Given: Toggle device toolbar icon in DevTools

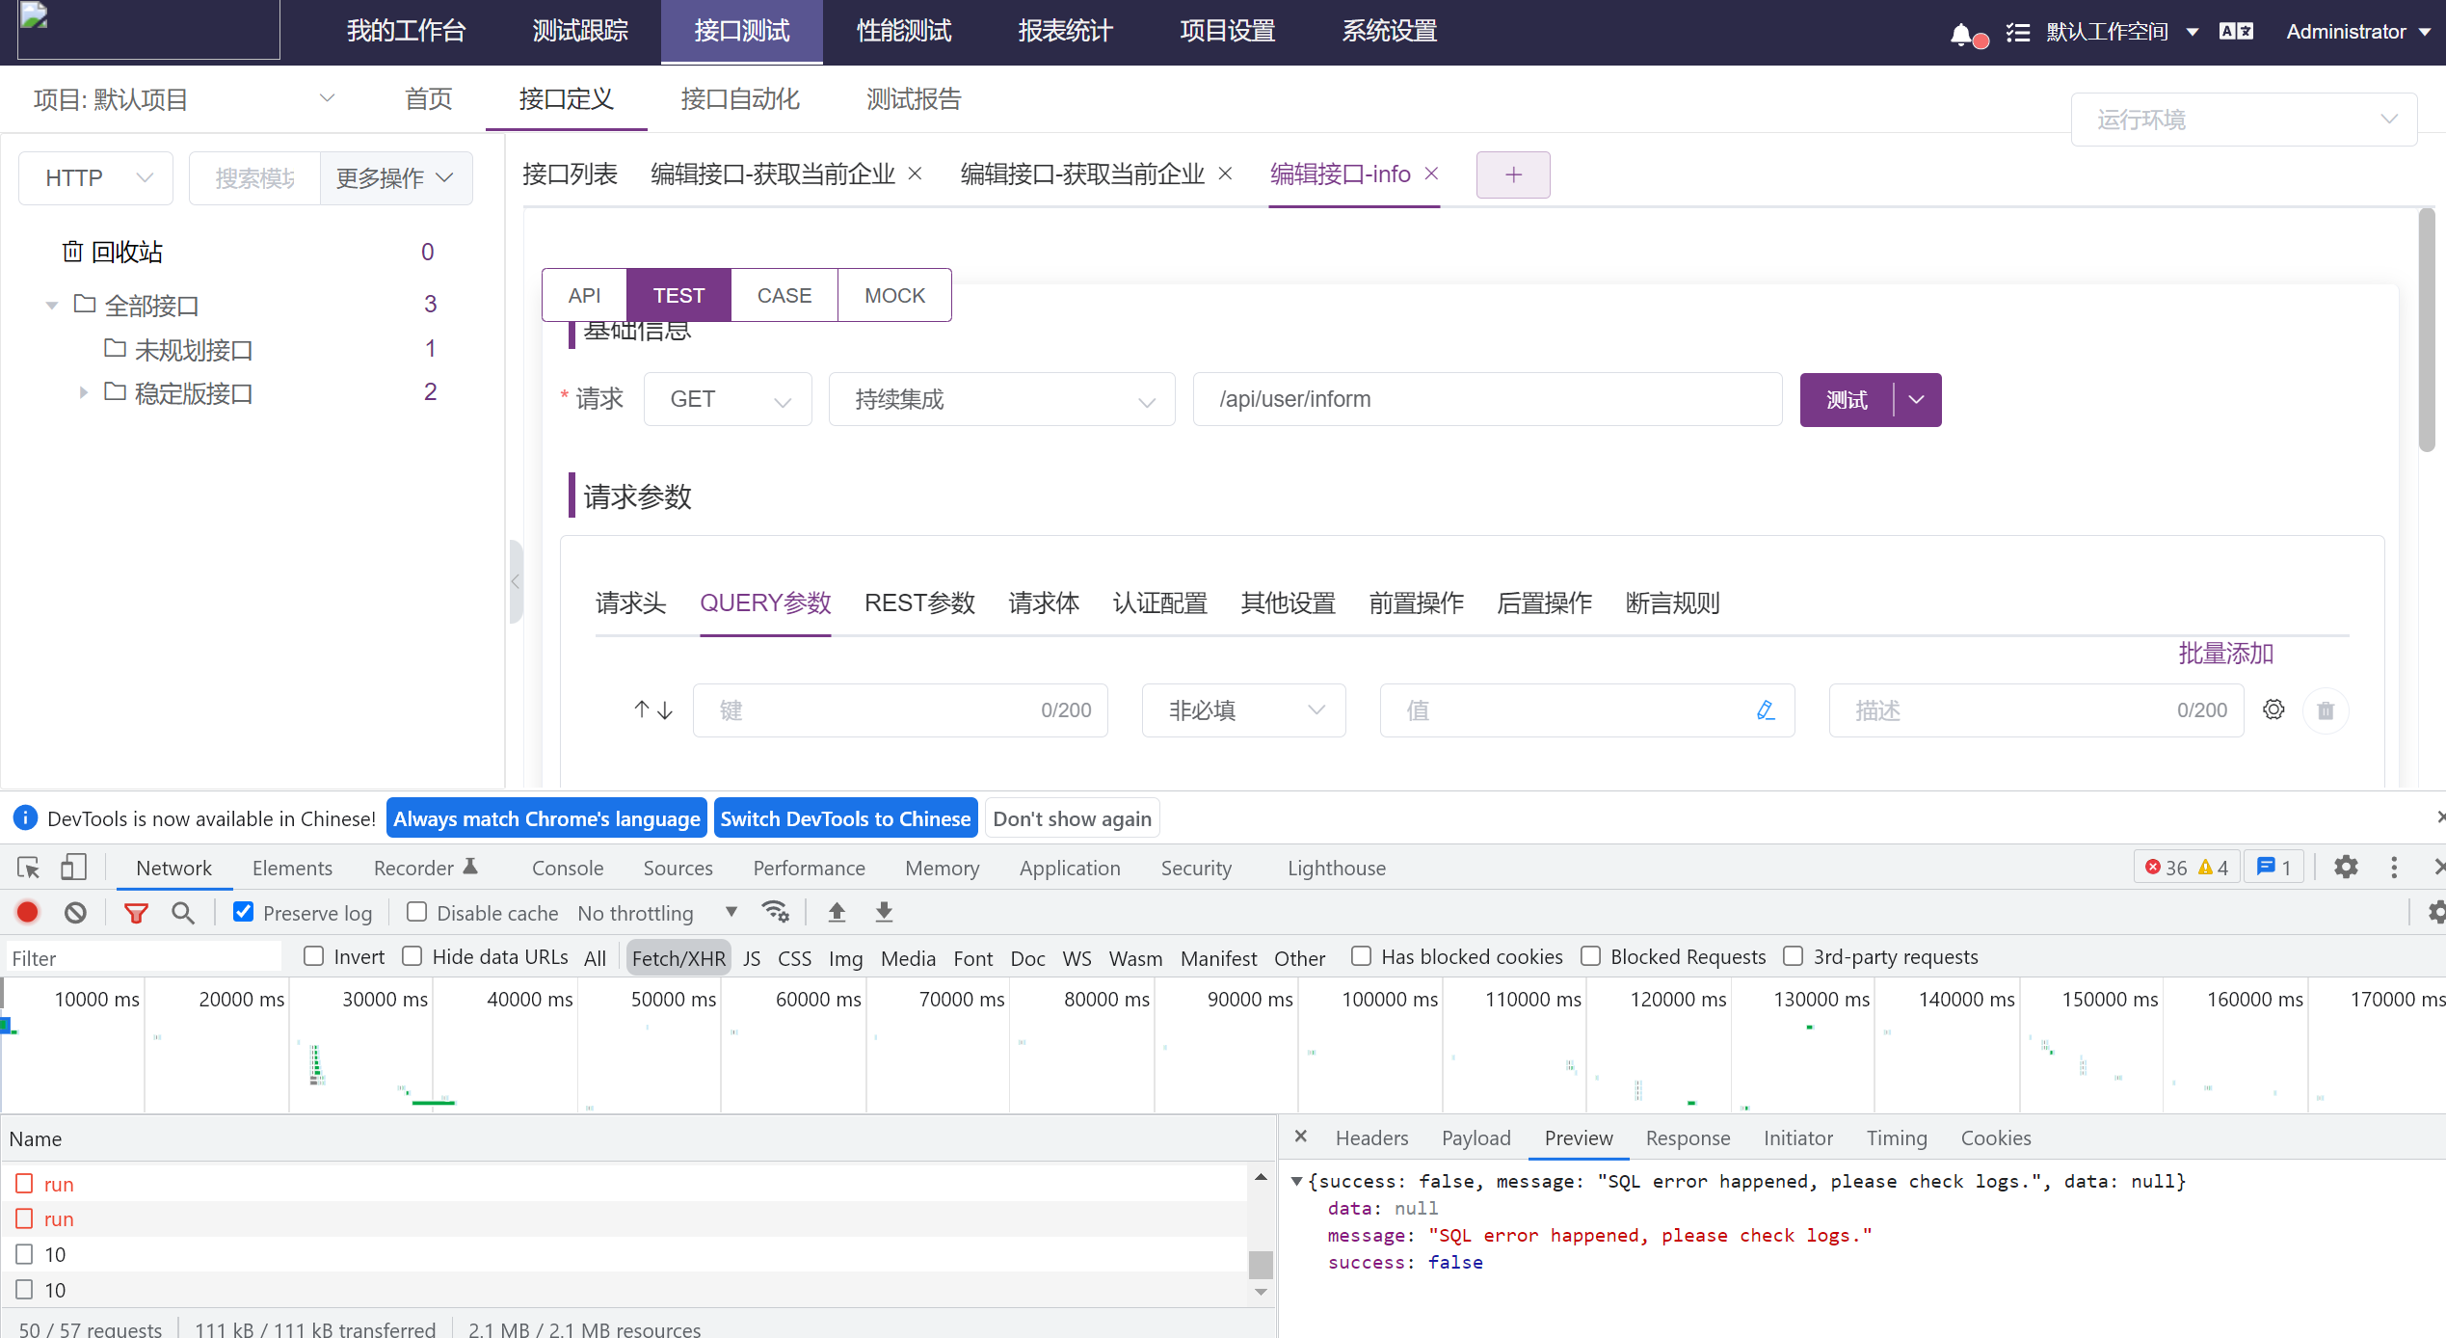Looking at the screenshot, I should (73, 867).
